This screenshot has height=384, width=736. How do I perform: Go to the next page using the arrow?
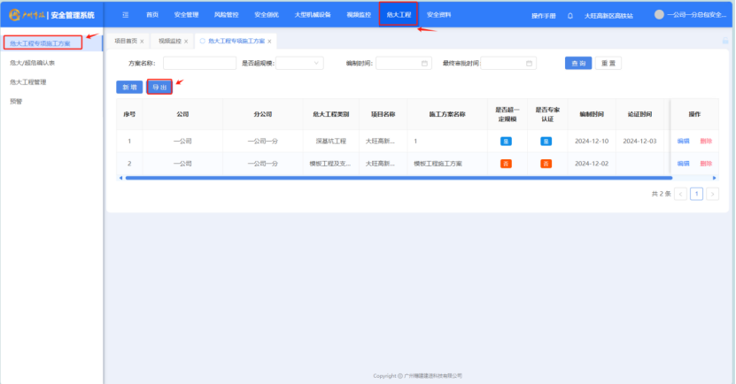pos(712,194)
